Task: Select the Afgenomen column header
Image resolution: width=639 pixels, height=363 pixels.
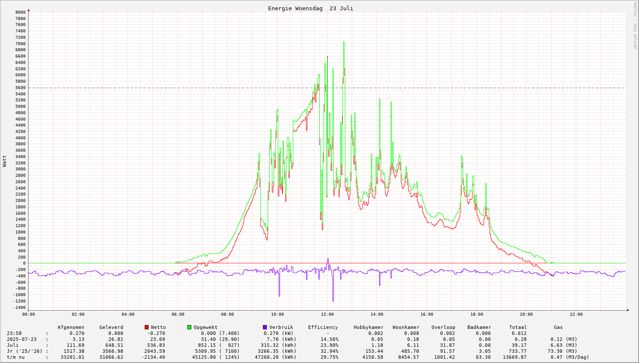Action: click(71, 327)
